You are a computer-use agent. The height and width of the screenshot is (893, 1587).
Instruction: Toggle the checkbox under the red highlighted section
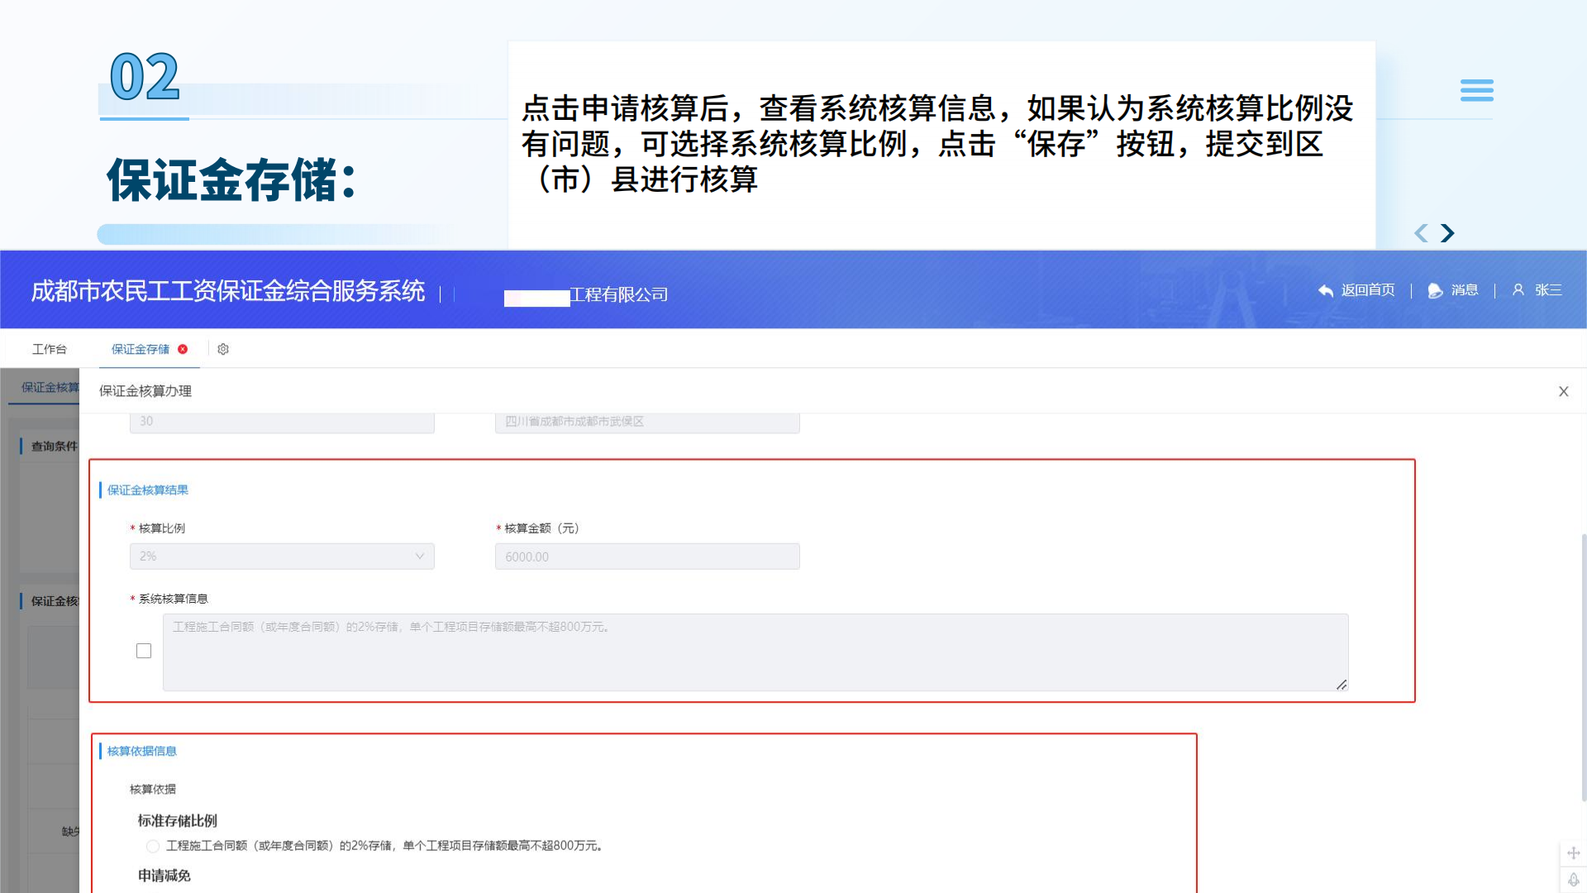pos(143,651)
